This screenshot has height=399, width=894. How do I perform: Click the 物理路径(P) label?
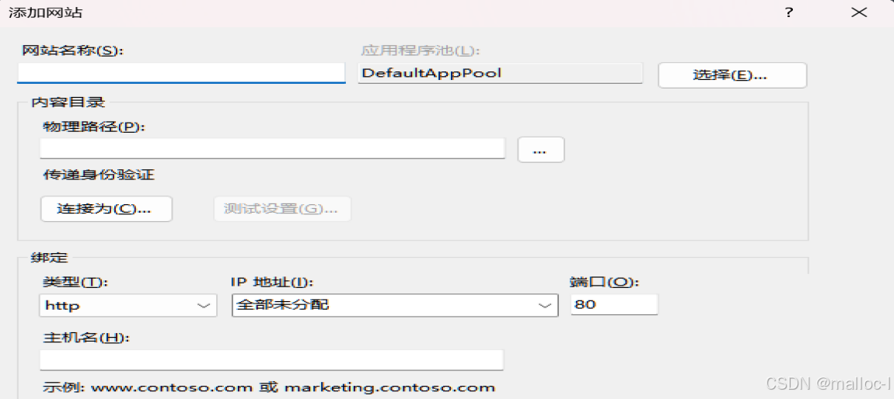[x=95, y=127]
